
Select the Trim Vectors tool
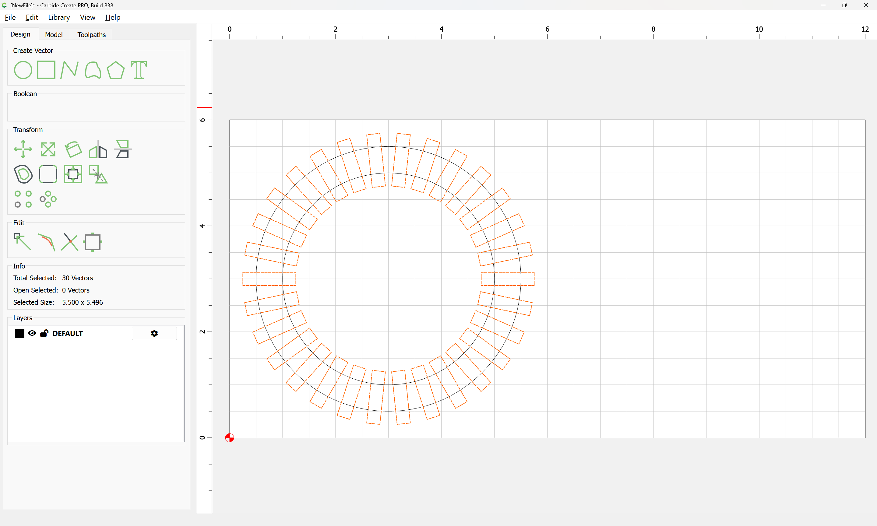pyautogui.click(x=69, y=242)
